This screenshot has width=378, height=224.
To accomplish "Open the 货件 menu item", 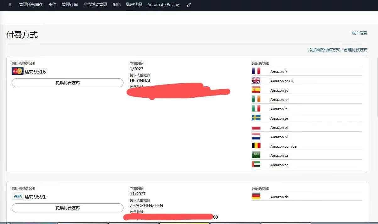I will (52, 5).
